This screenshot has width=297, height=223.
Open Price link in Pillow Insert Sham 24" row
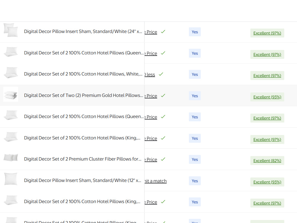[x=151, y=32]
